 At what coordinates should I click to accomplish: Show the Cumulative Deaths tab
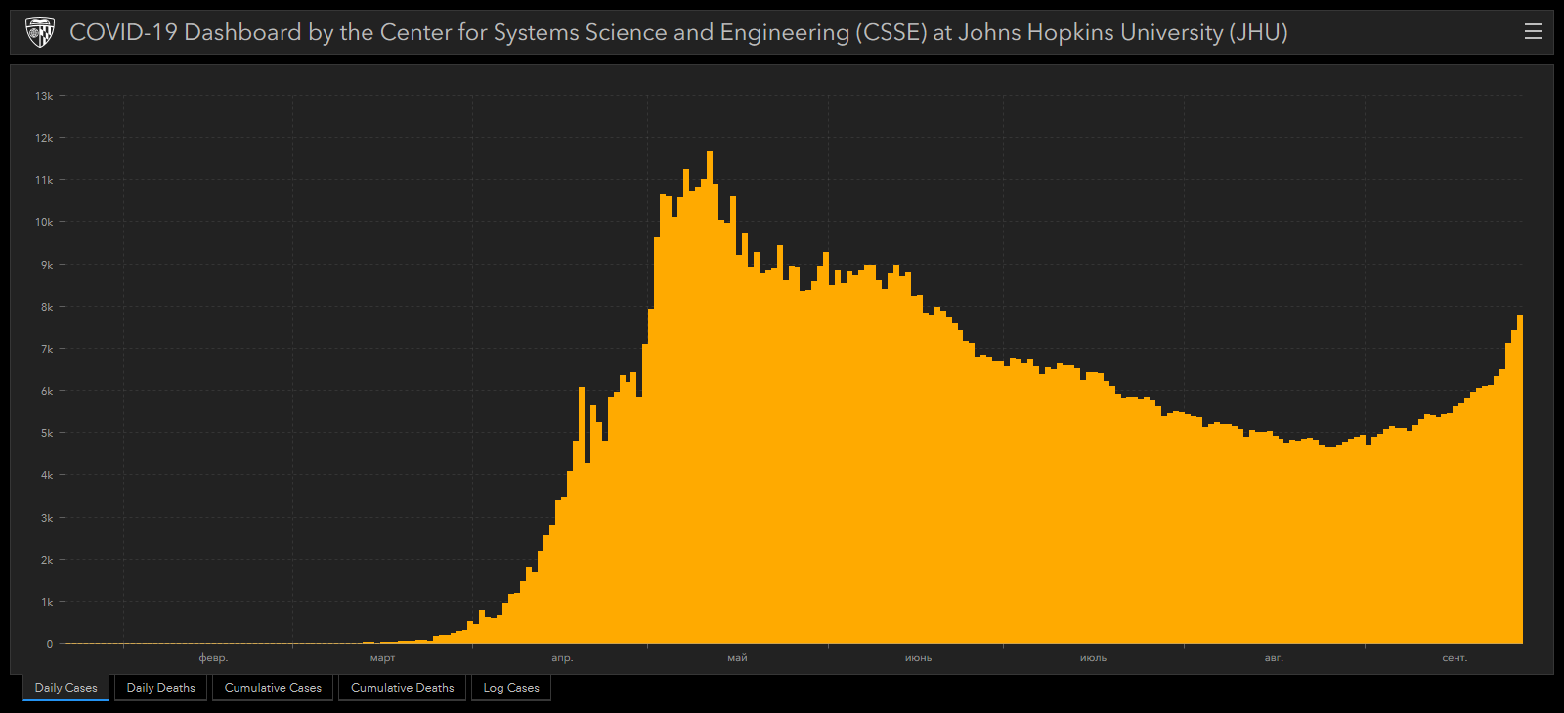pyautogui.click(x=402, y=688)
